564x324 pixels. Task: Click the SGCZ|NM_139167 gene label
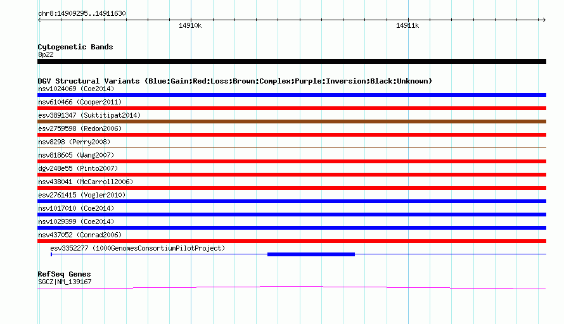pyautogui.click(x=65, y=282)
